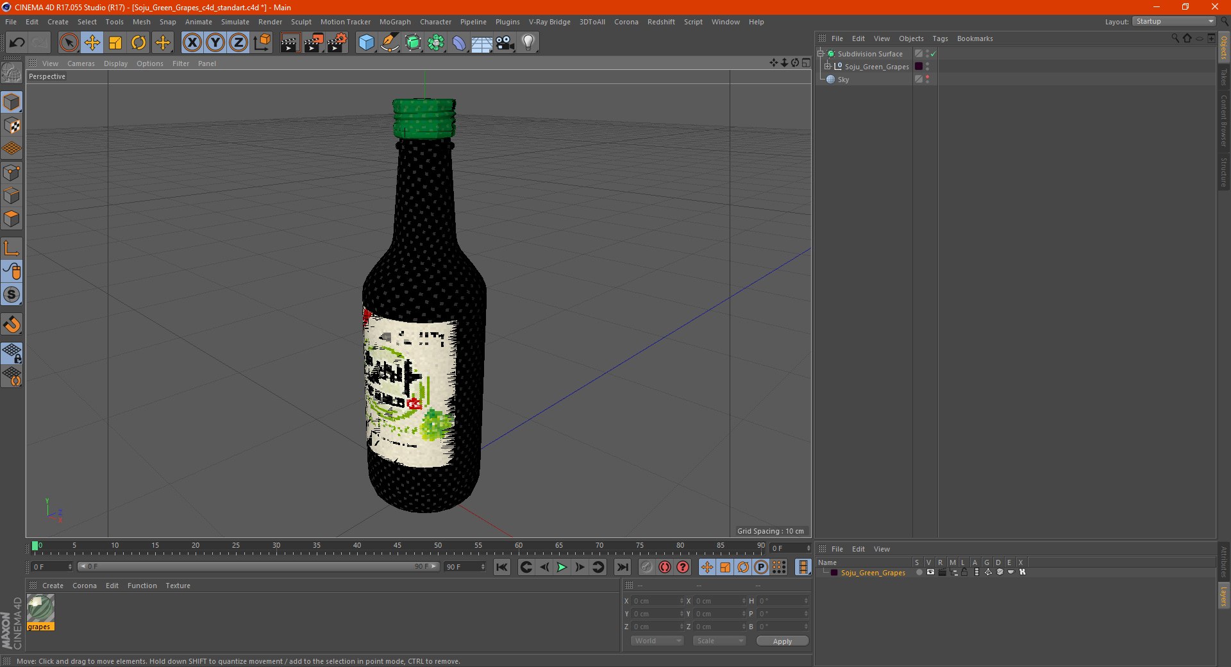Switch to Texture mode

[x=12, y=126]
